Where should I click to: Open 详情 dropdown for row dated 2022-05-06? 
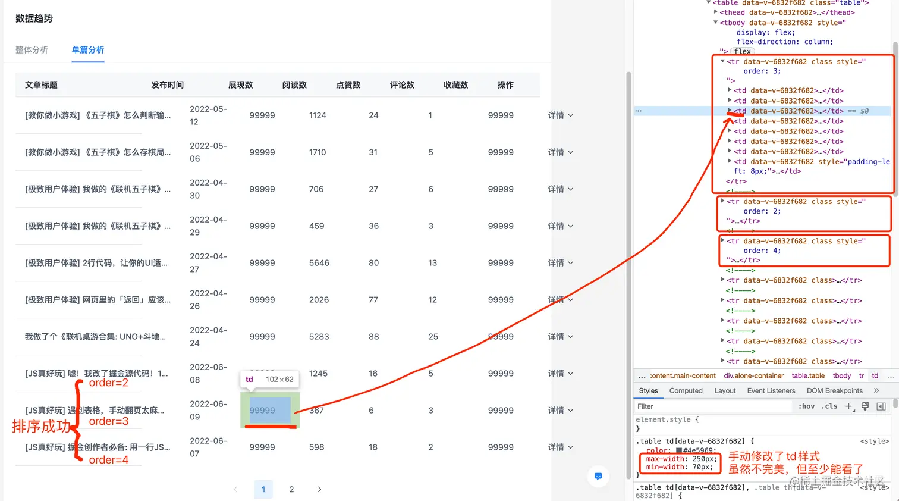click(x=561, y=152)
